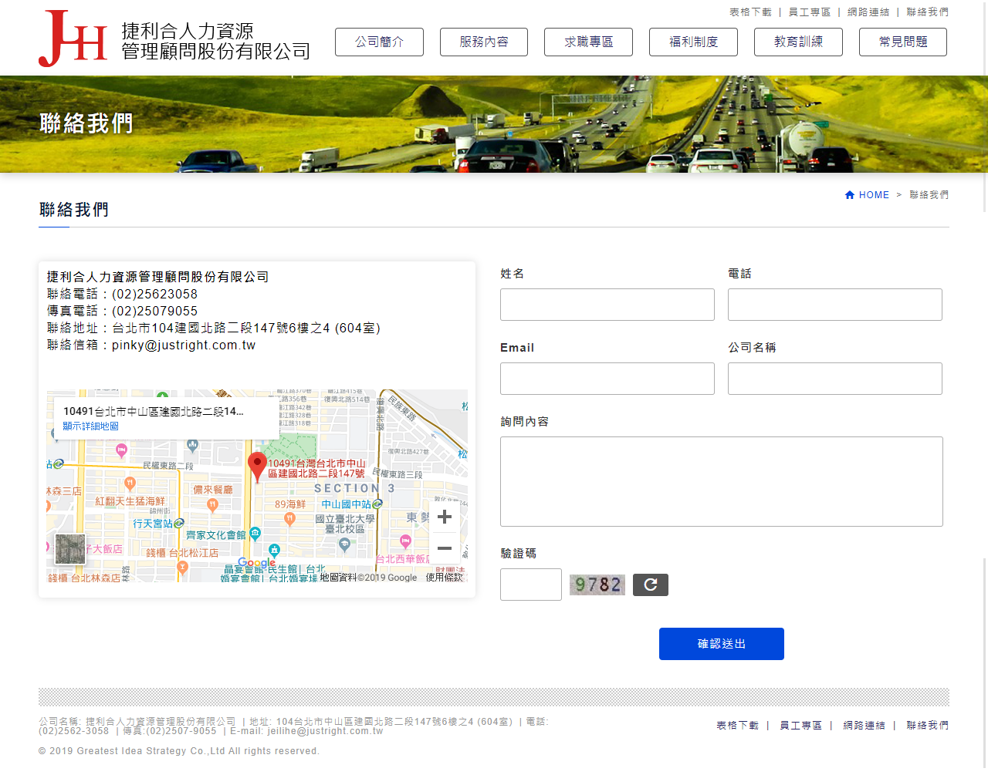Click the 聯絡電話 (02)25623058 line
The height and width of the screenshot is (775, 988).
point(122,295)
